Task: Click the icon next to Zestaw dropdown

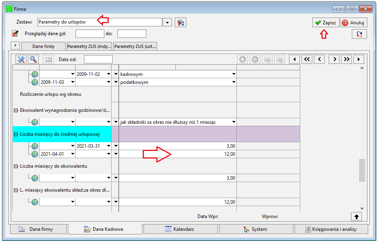Action: click(x=181, y=23)
